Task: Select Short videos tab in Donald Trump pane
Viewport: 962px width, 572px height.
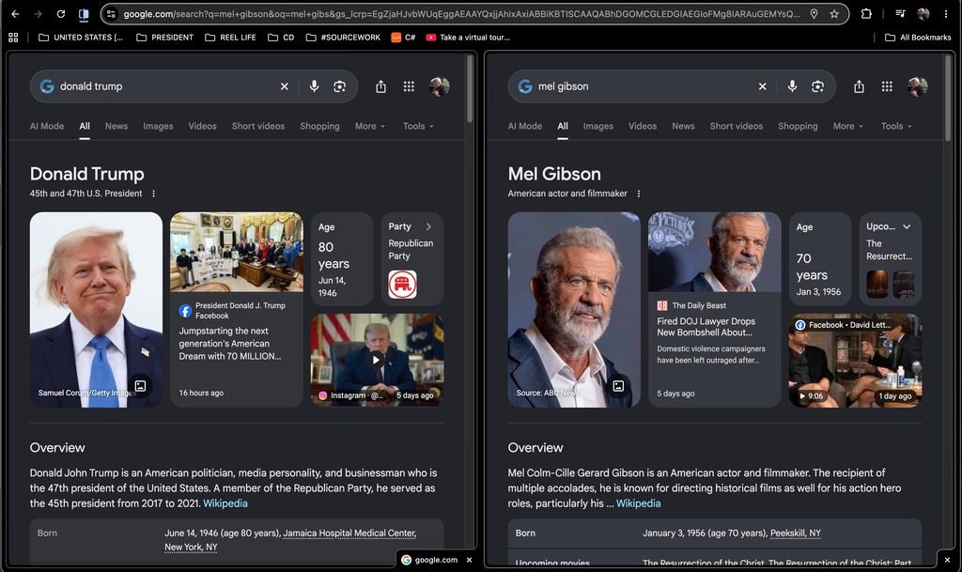Action: 258,126
